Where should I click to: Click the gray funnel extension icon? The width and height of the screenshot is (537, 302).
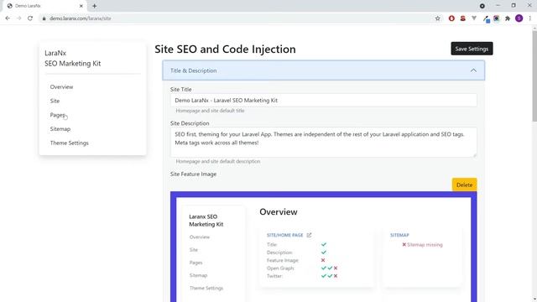tap(474, 18)
